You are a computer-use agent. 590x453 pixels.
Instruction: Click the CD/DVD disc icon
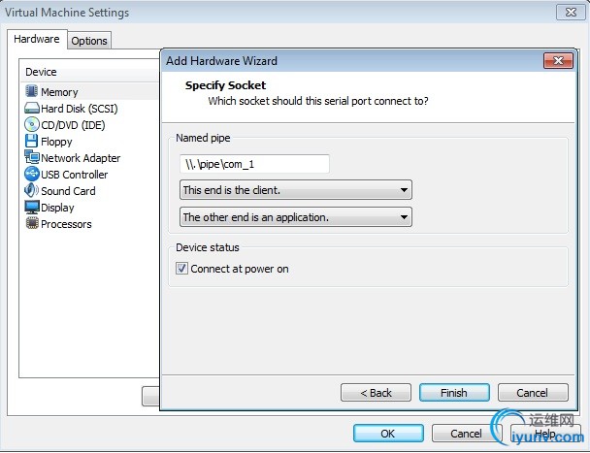32,124
